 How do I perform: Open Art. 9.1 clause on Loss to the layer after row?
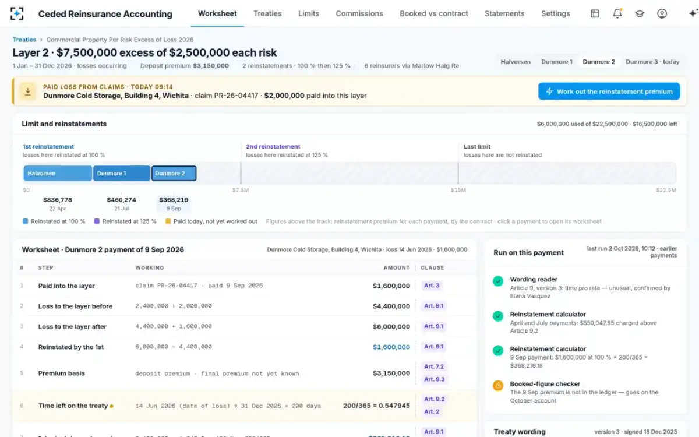pyautogui.click(x=433, y=326)
